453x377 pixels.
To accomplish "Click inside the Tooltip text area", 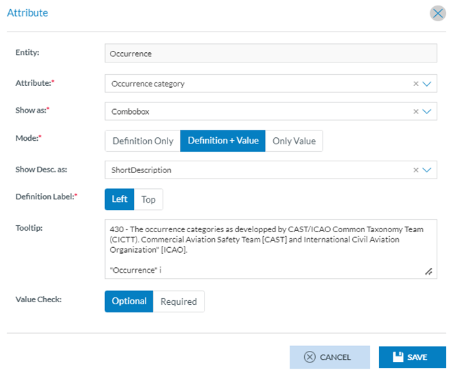I will (x=268, y=249).
